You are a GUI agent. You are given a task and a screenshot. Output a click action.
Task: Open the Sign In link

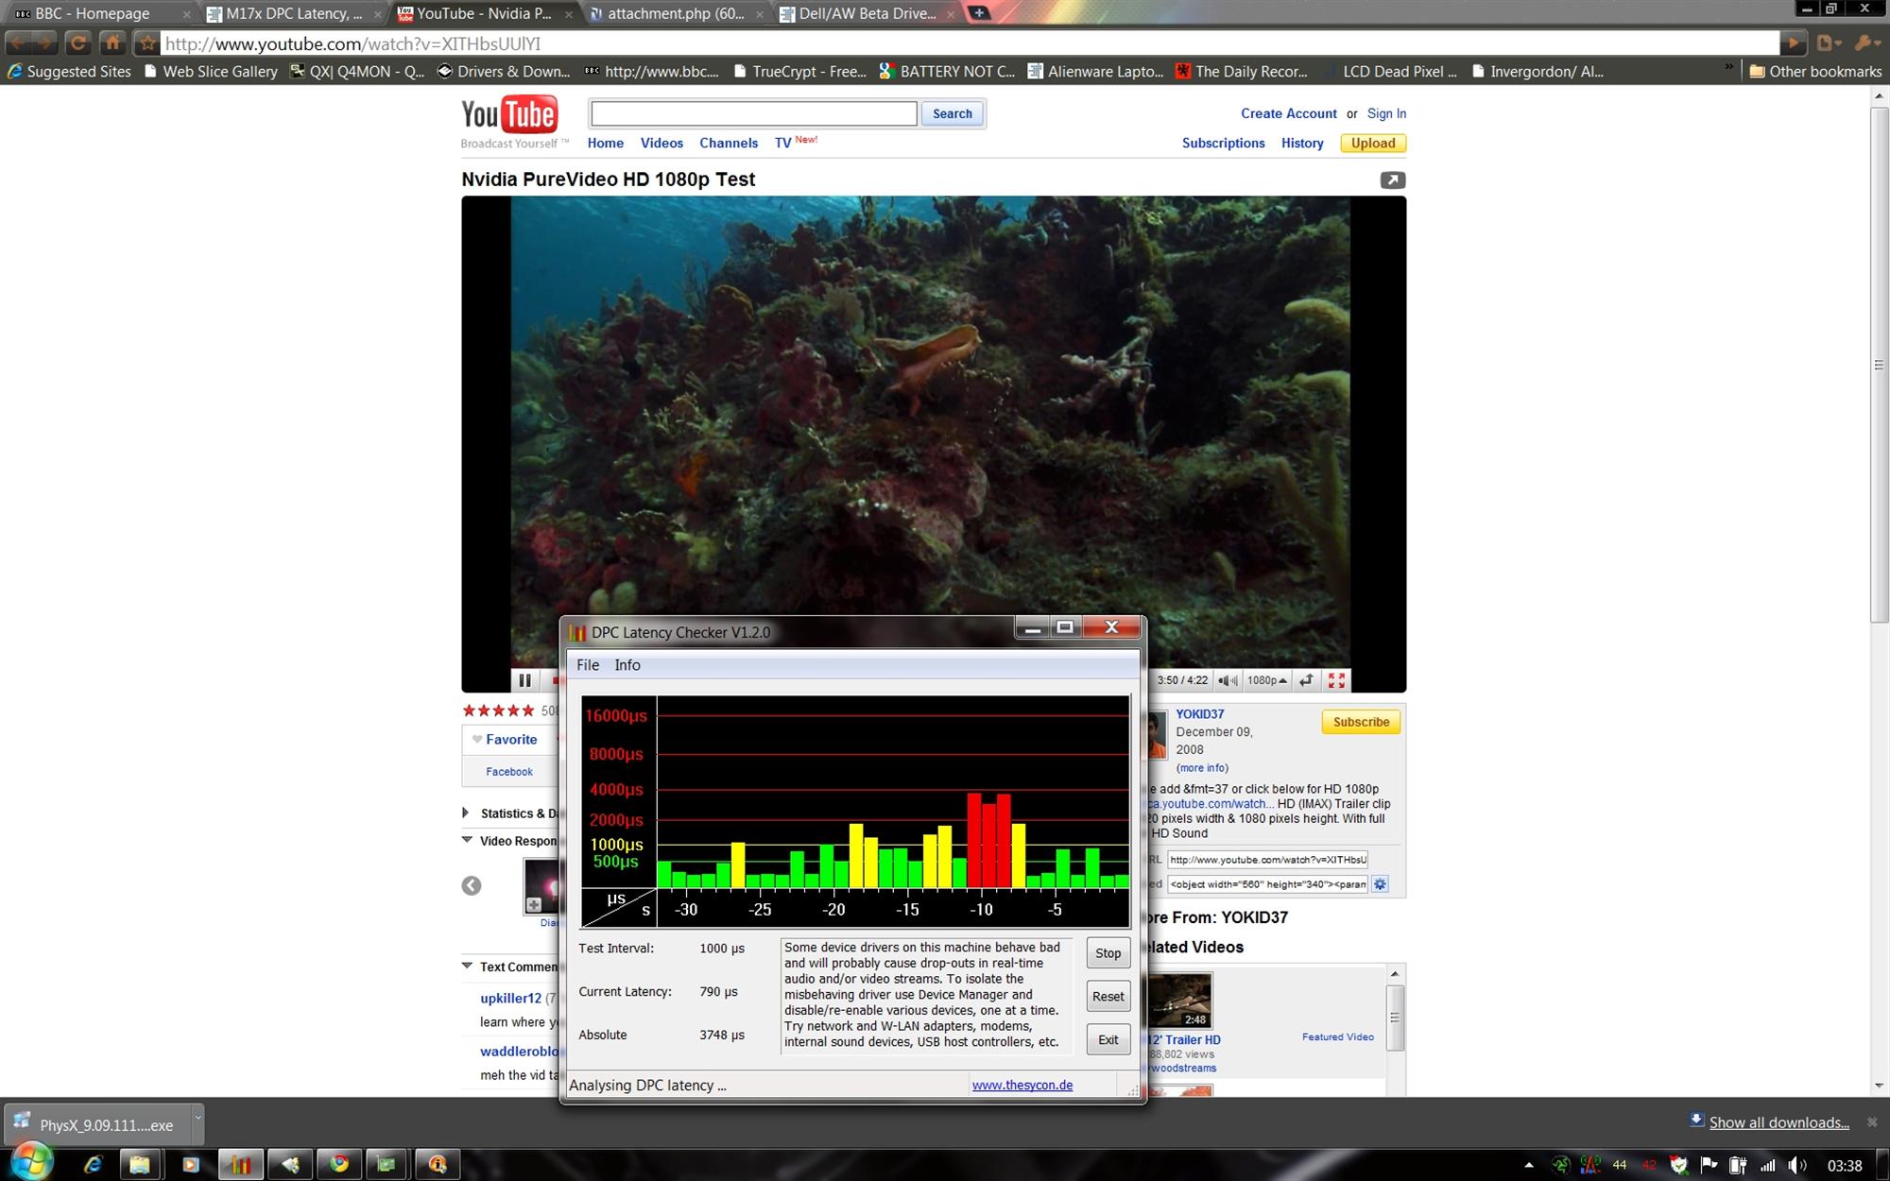(1386, 113)
